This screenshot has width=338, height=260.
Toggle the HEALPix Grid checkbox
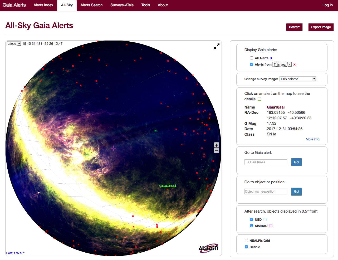[246, 241]
